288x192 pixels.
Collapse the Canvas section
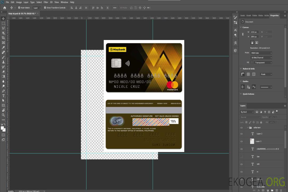pyautogui.click(x=241, y=27)
